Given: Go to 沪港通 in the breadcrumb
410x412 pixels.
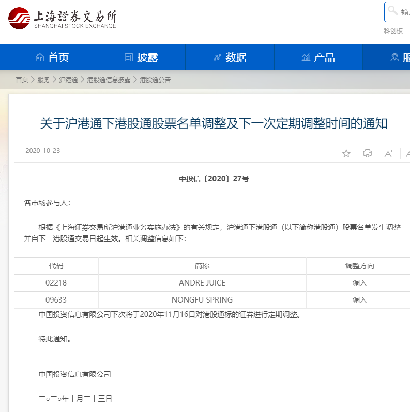Looking at the screenshot, I should (x=68, y=80).
